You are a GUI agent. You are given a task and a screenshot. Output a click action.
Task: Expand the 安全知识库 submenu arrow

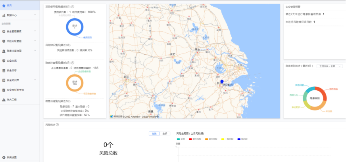click(x=35, y=80)
